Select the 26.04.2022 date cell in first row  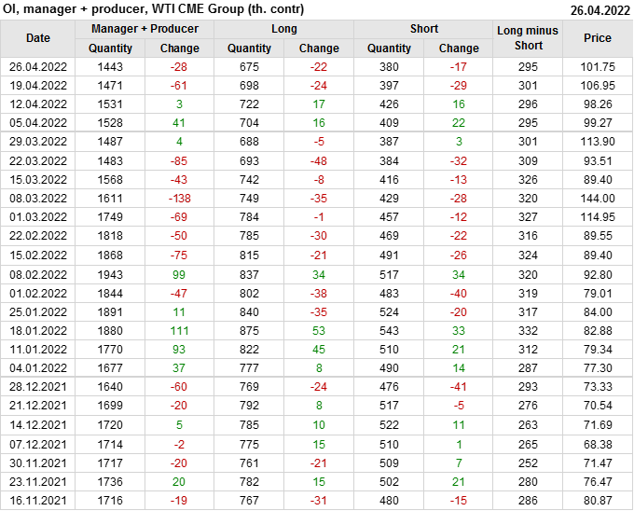(x=38, y=67)
